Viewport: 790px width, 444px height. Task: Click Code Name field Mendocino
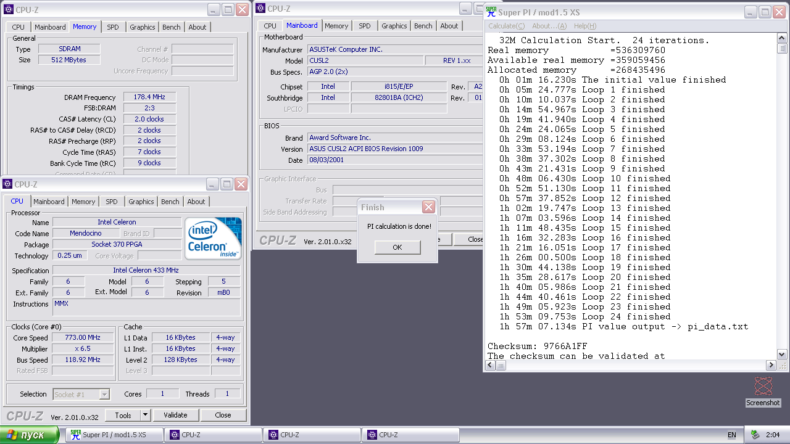coord(86,234)
